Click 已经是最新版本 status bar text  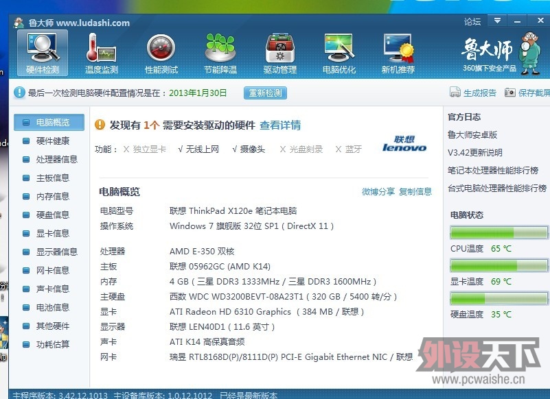click(249, 395)
